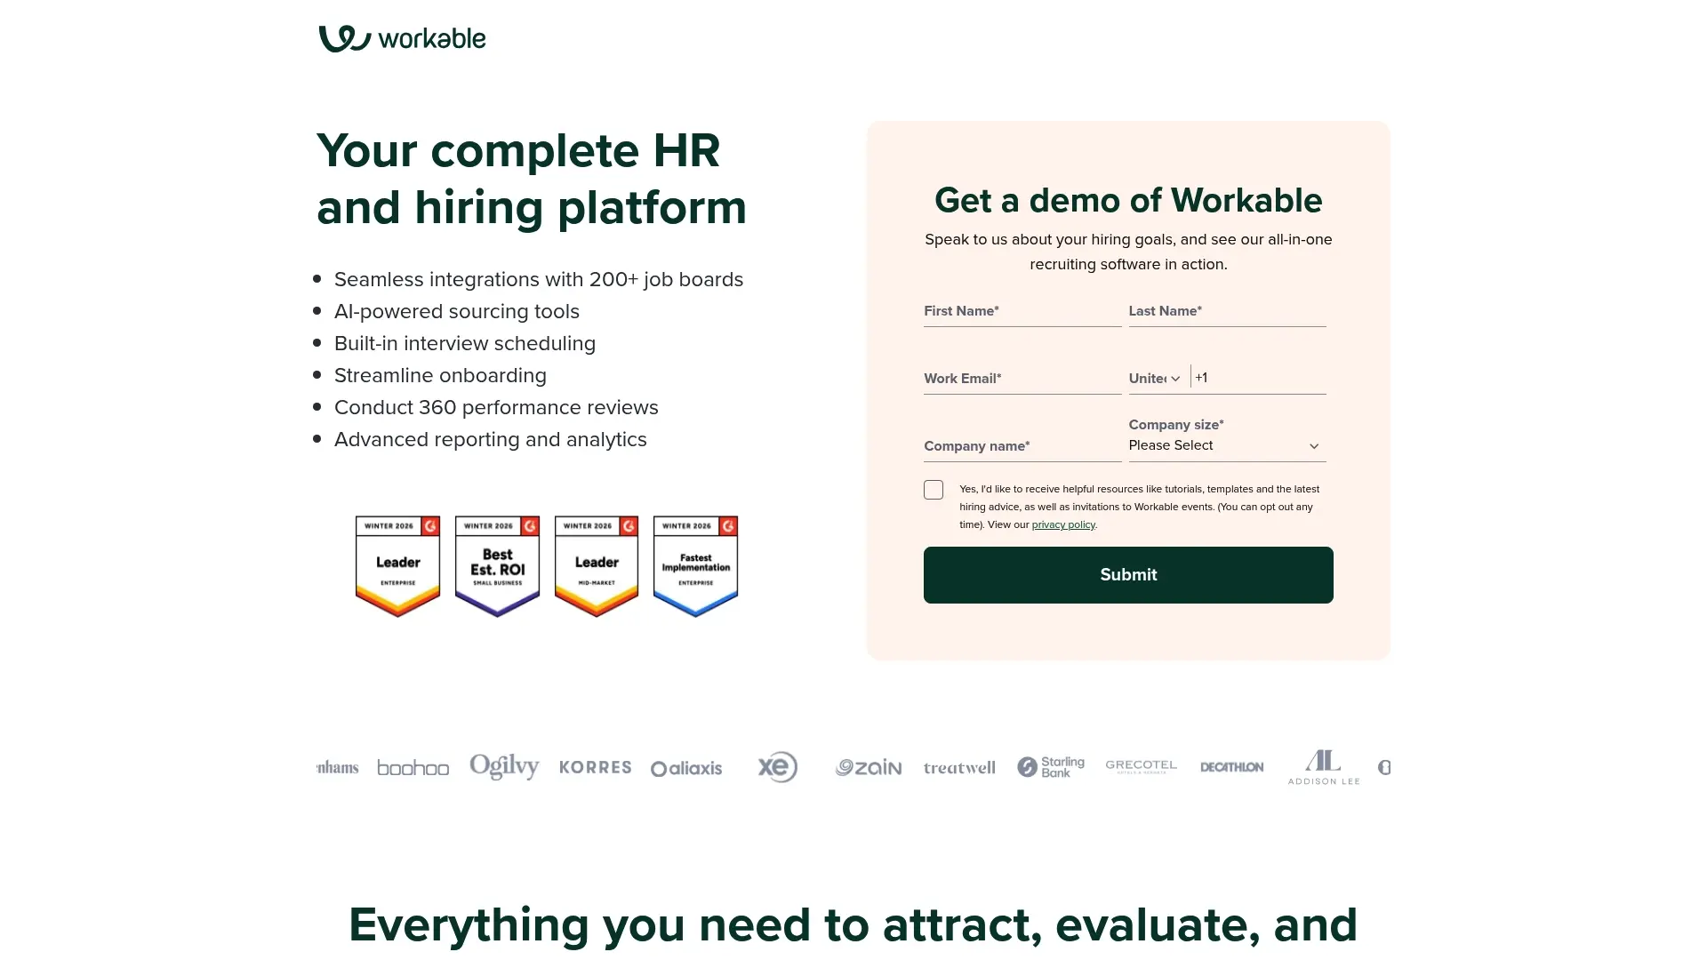Screen dimensions: 1707x960
Task: Click the Best Est. ROI badge
Action: [497, 566]
